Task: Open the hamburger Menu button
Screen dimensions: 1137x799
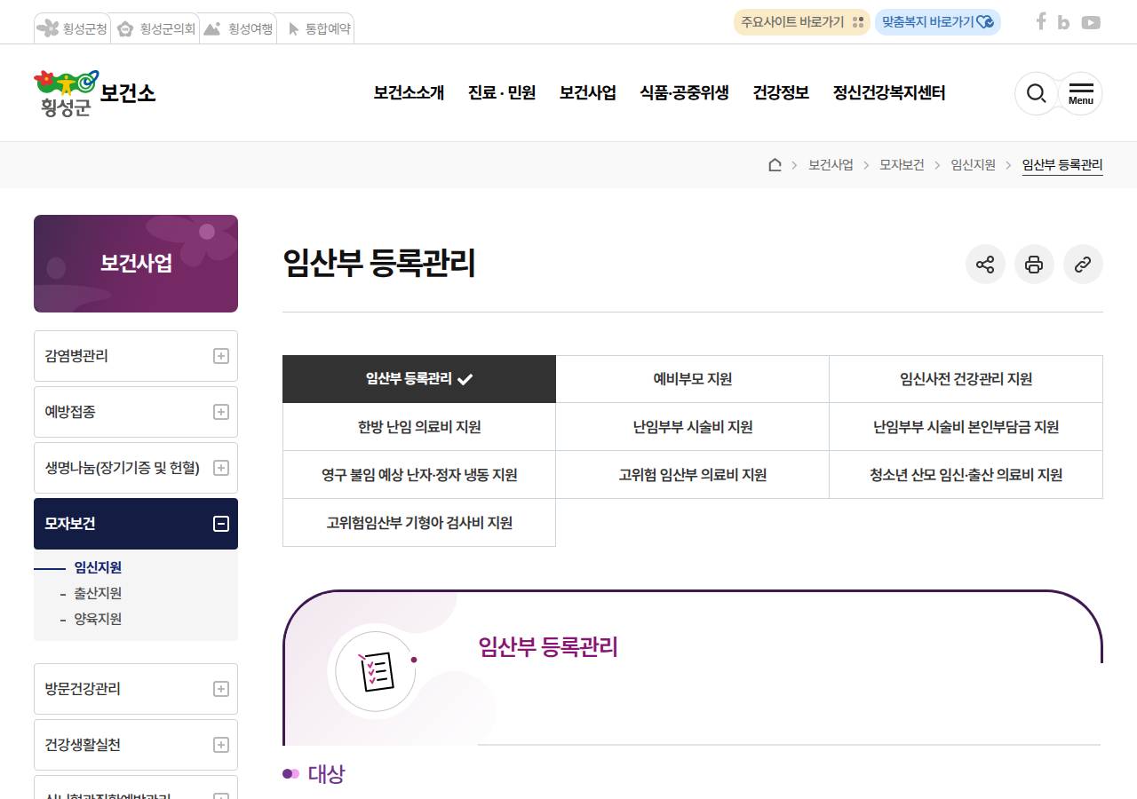Action: (x=1080, y=93)
